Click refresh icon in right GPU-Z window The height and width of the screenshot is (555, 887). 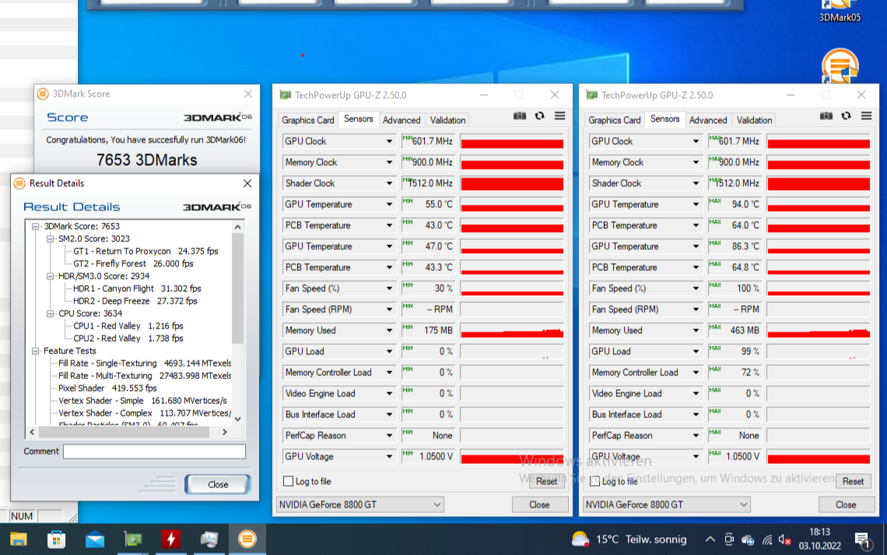(x=847, y=116)
